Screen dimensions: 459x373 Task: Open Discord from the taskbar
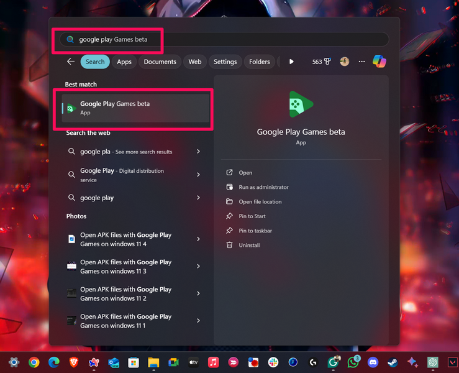pyautogui.click(x=373, y=362)
